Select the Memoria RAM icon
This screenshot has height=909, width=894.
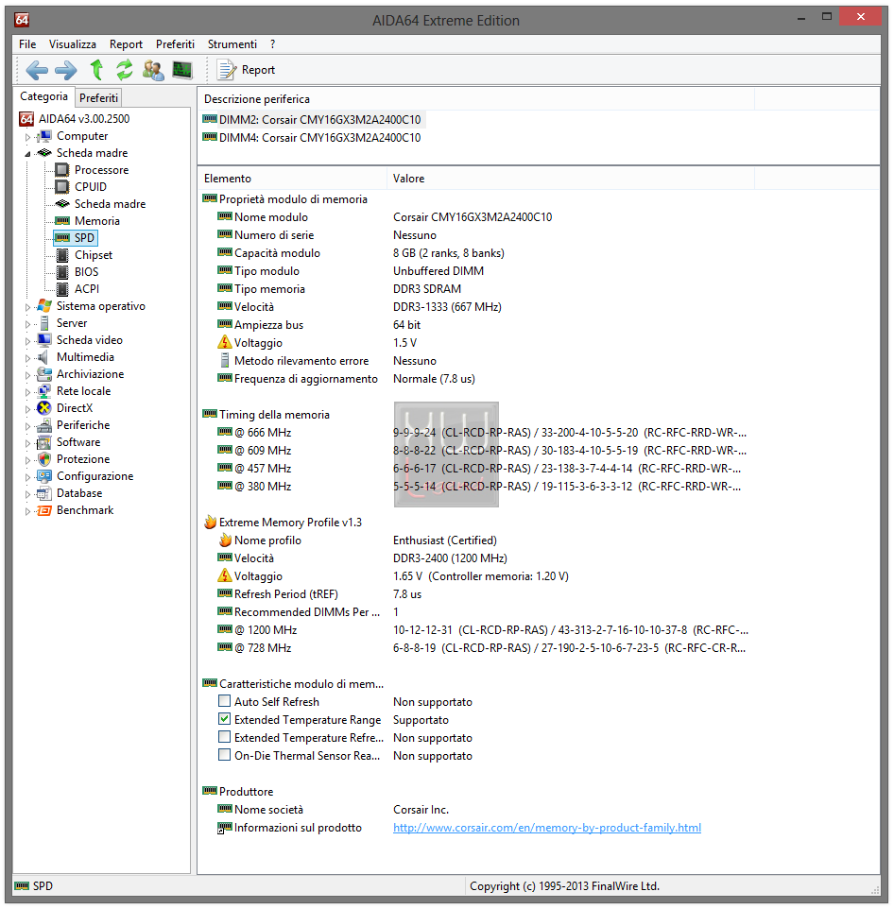pyautogui.click(x=62, y=221)
